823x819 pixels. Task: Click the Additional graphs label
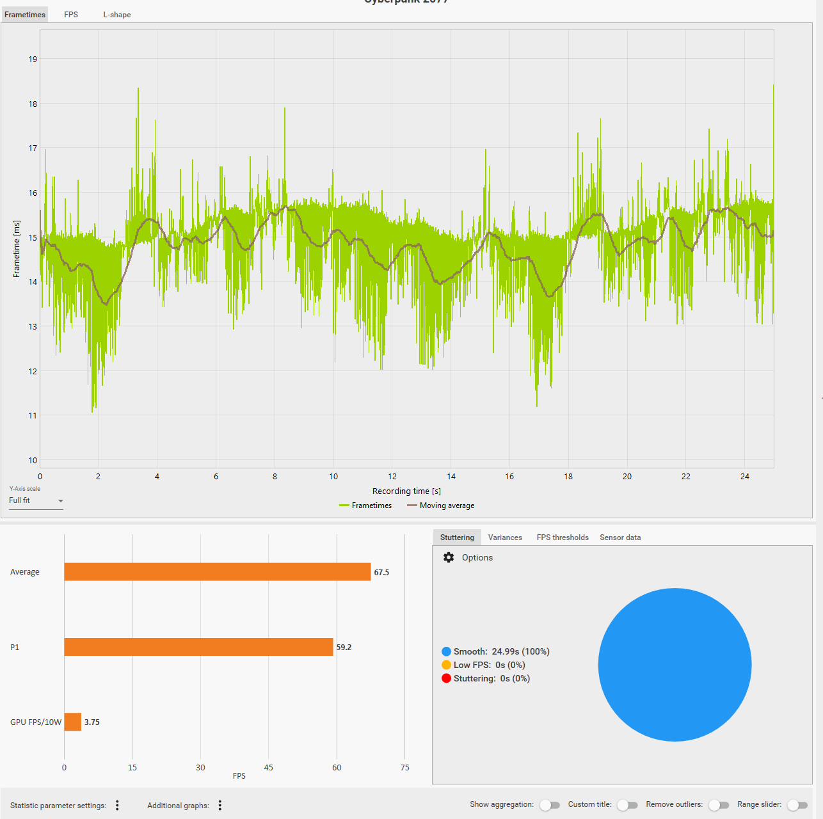click(178, 806)
